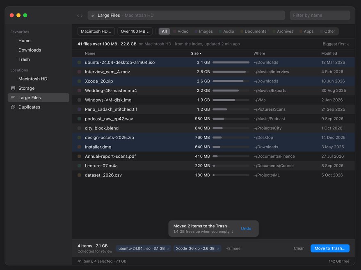Click the file icon for Installer.dmg
This screenshot has width=361, height=270.
(79, 147)
